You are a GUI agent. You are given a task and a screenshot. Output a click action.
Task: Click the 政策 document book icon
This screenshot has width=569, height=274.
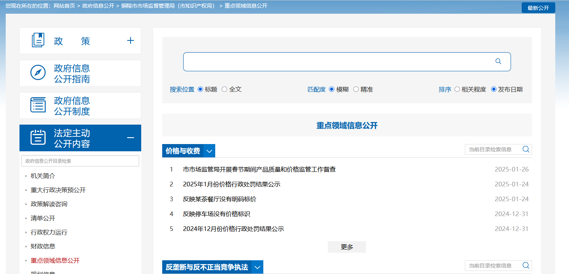38,40
